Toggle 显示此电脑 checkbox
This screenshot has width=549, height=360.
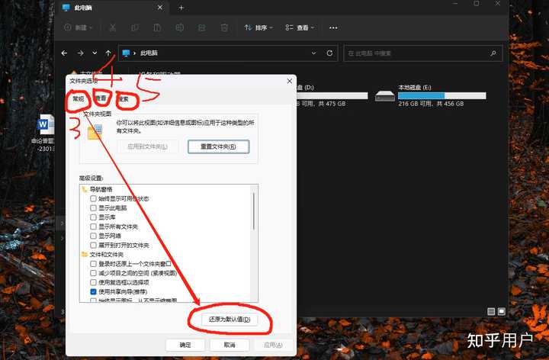coord(93,208)
